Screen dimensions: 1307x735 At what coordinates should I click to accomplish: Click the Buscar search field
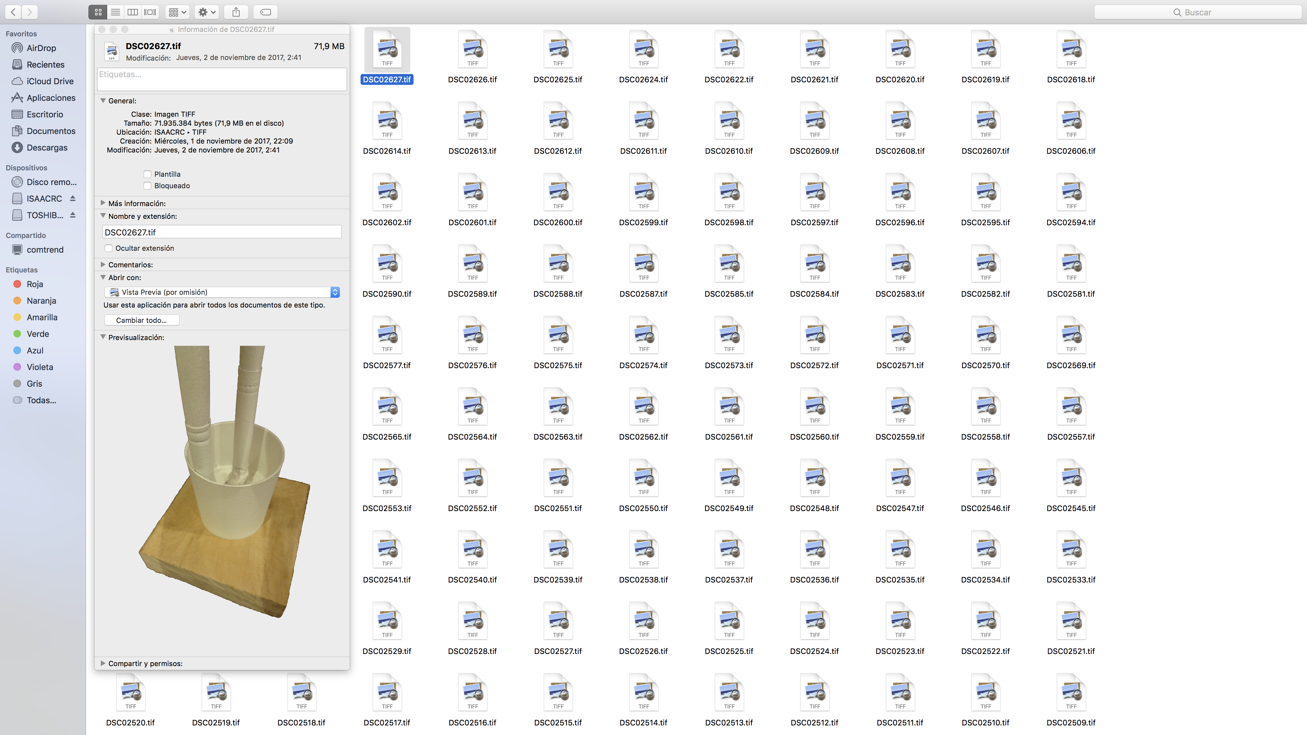pyautogui.click(x=1198, y=12)
